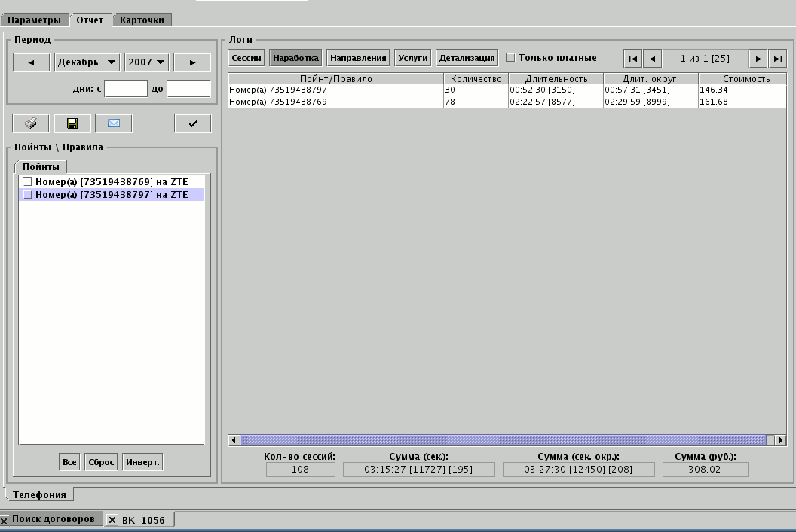Switch to the Параметры tab
Viewport: 796px width, 532px height.
[35, 20]
